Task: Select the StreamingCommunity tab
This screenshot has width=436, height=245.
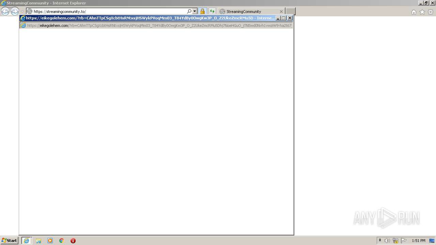Action: click(251, 11)
